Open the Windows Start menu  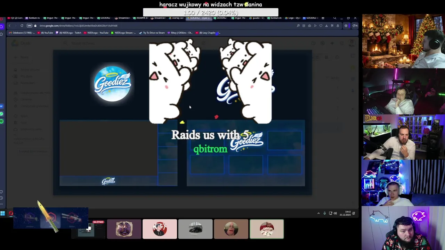coord(2,213)
